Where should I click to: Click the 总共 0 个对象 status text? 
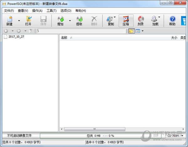[21, 142]
